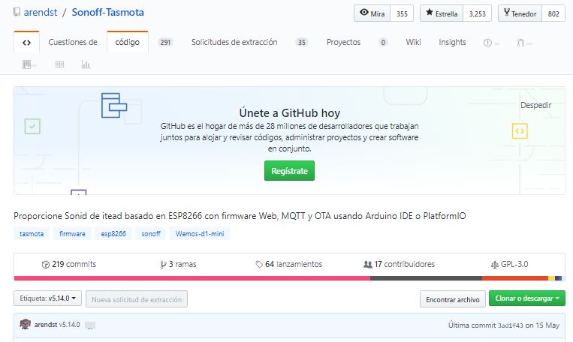Expand commit message ellipsis button
Image resolution: width=573 pixels, height=342 pixels.
point(90,325)
